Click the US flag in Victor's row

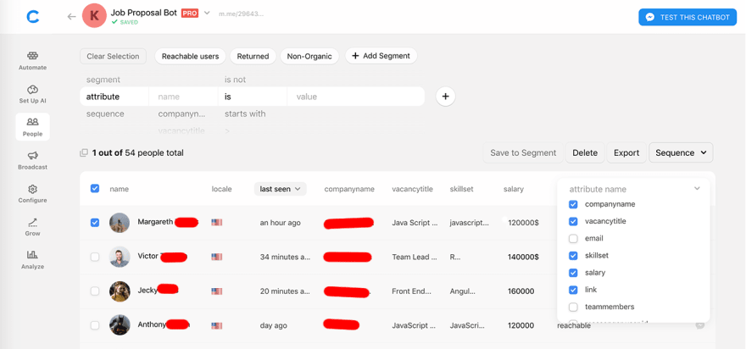217,257
